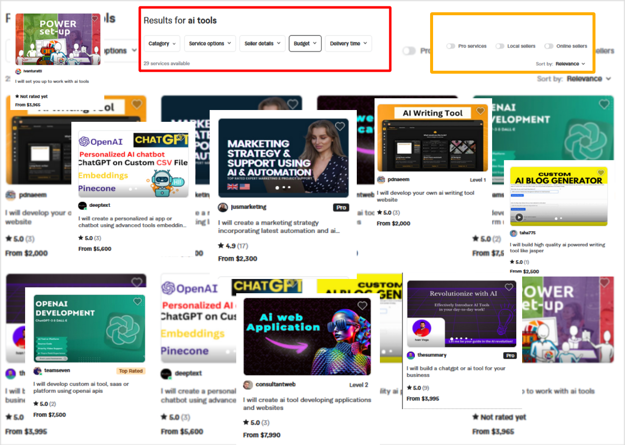Viewport: 625px width, 445px height.
Task: Open the Sort by Relevance dropdown
Action: tap(570, 64)
